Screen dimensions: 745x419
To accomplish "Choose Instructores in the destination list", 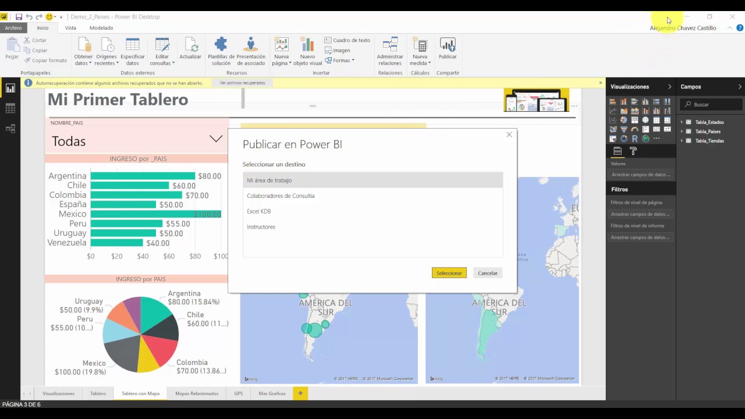I will tap(372, 227).
